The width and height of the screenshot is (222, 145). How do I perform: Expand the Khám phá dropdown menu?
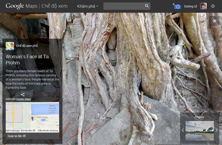coord(87,6)
